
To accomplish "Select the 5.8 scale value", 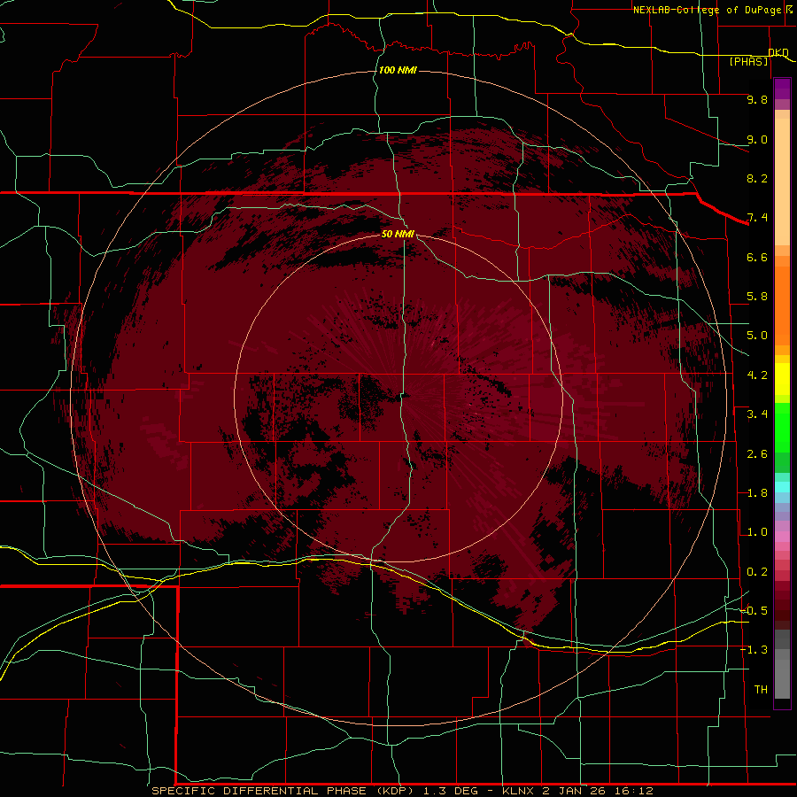I will coord(757,297).
